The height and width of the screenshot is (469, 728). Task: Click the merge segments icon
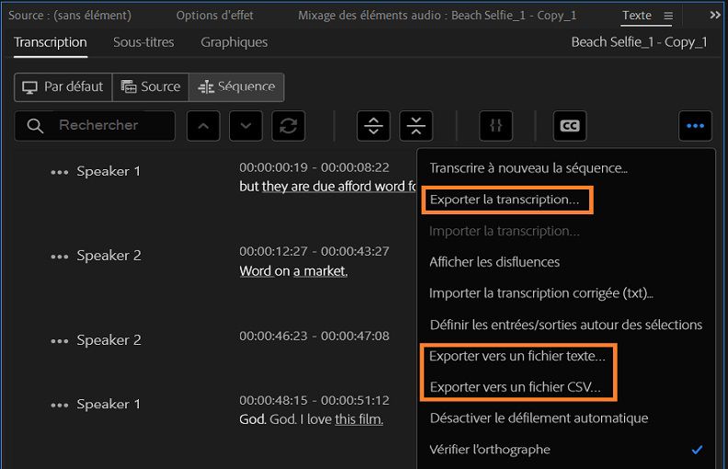point(416,126)
